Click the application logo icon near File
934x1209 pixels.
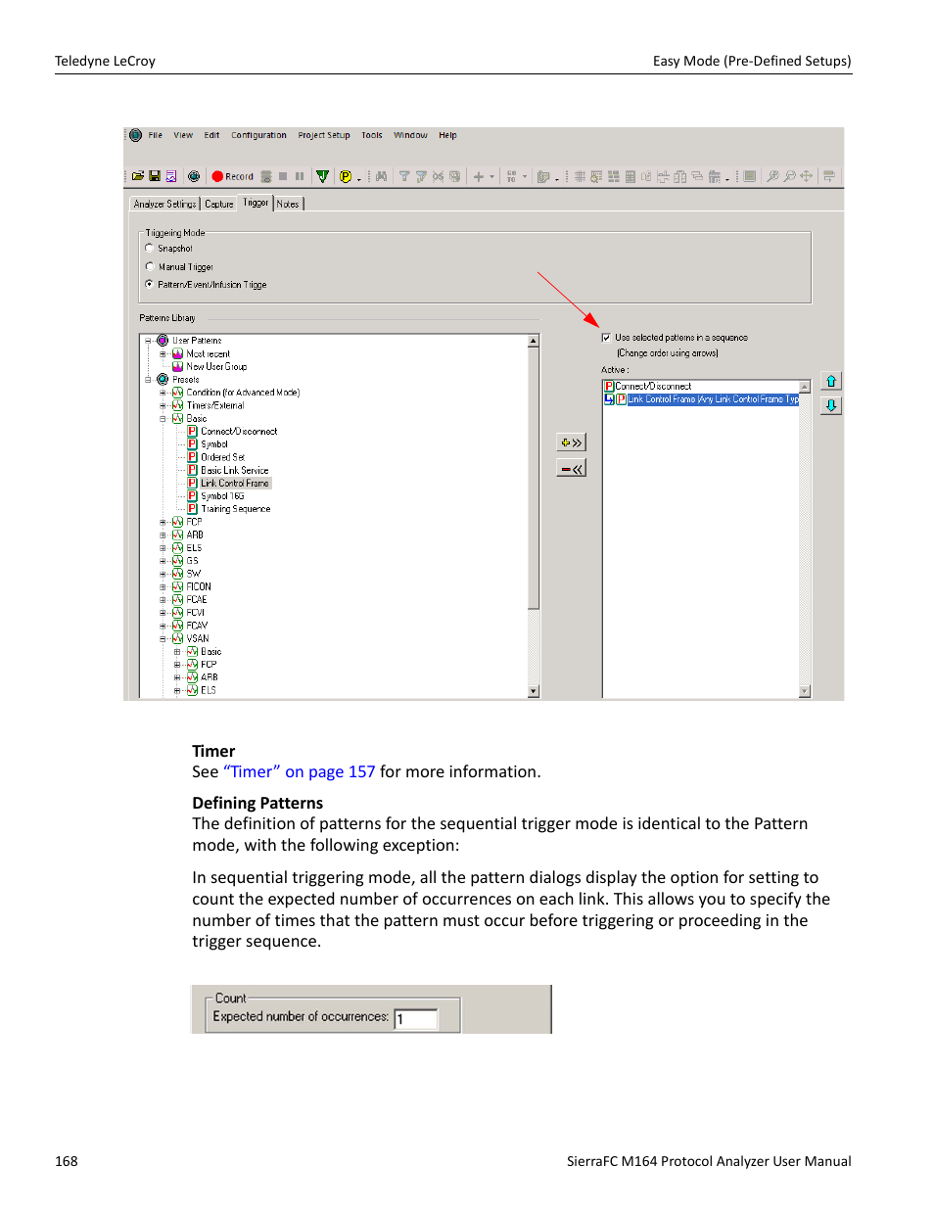(136, 135)
